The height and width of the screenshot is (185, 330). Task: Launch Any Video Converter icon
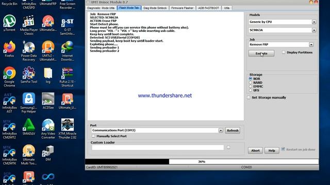pos(48,128)
